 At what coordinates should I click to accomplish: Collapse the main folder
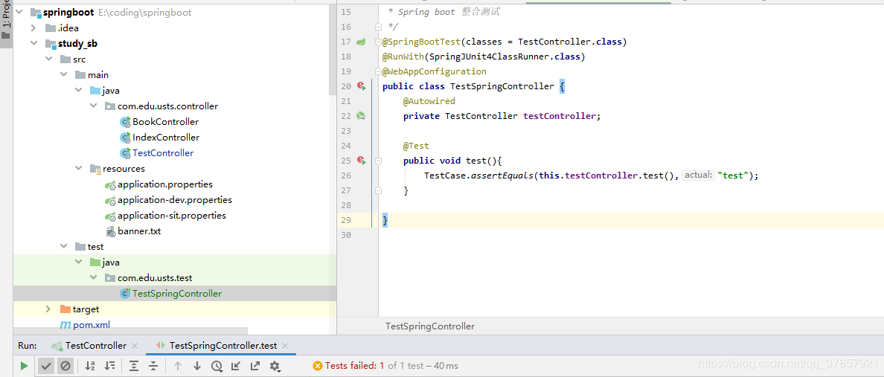(63, 75)
